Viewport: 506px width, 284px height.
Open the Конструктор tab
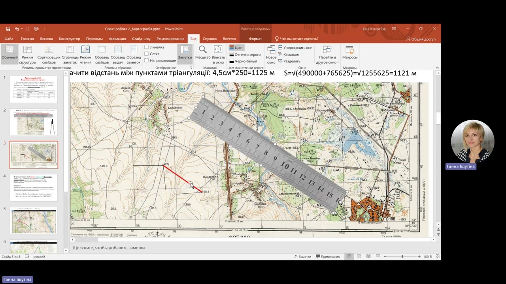(70, 39)
